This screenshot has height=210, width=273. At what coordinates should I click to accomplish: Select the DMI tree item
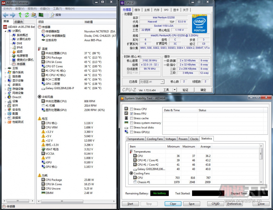point(19,43)
